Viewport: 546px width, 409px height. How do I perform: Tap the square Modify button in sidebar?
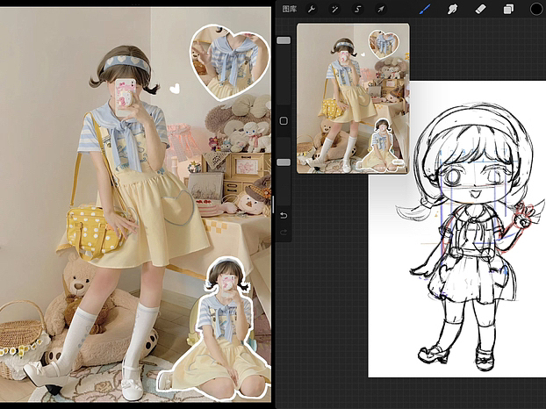point(284,121)
